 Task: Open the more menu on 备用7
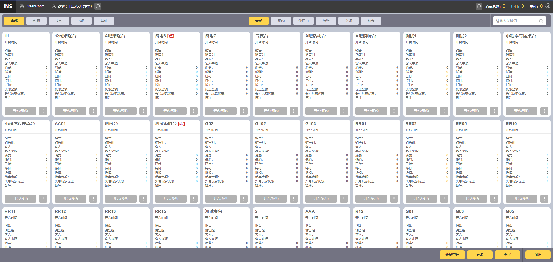coord(244,111)
